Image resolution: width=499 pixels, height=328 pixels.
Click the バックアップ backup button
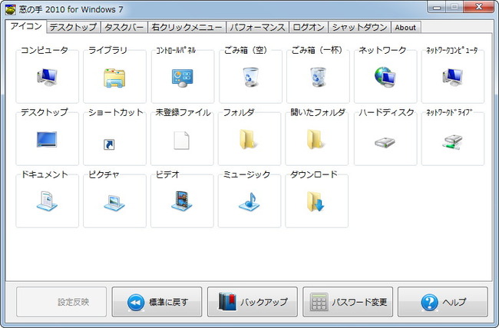(x=253, y=303)
